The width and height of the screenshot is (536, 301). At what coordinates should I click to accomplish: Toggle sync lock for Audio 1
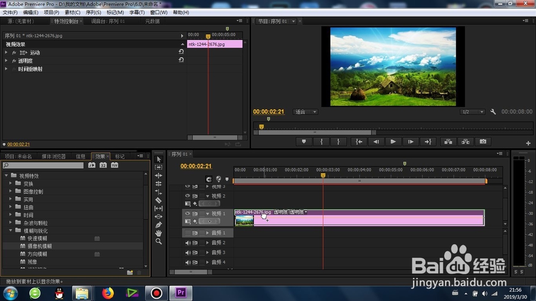[195, 233]
